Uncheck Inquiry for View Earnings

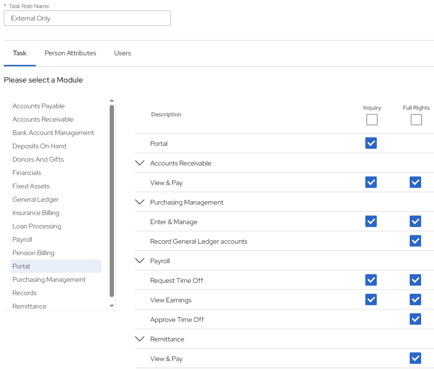(x=371, y=299)
